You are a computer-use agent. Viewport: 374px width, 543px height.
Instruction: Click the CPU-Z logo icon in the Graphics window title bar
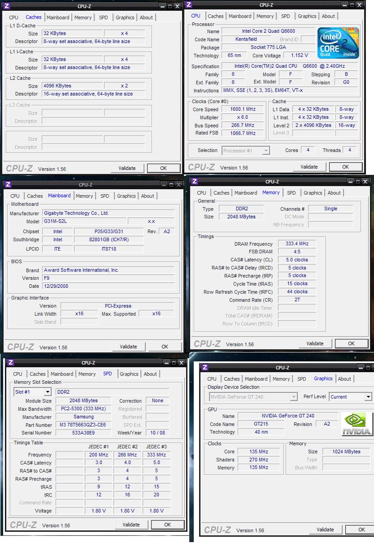point(205,367)
